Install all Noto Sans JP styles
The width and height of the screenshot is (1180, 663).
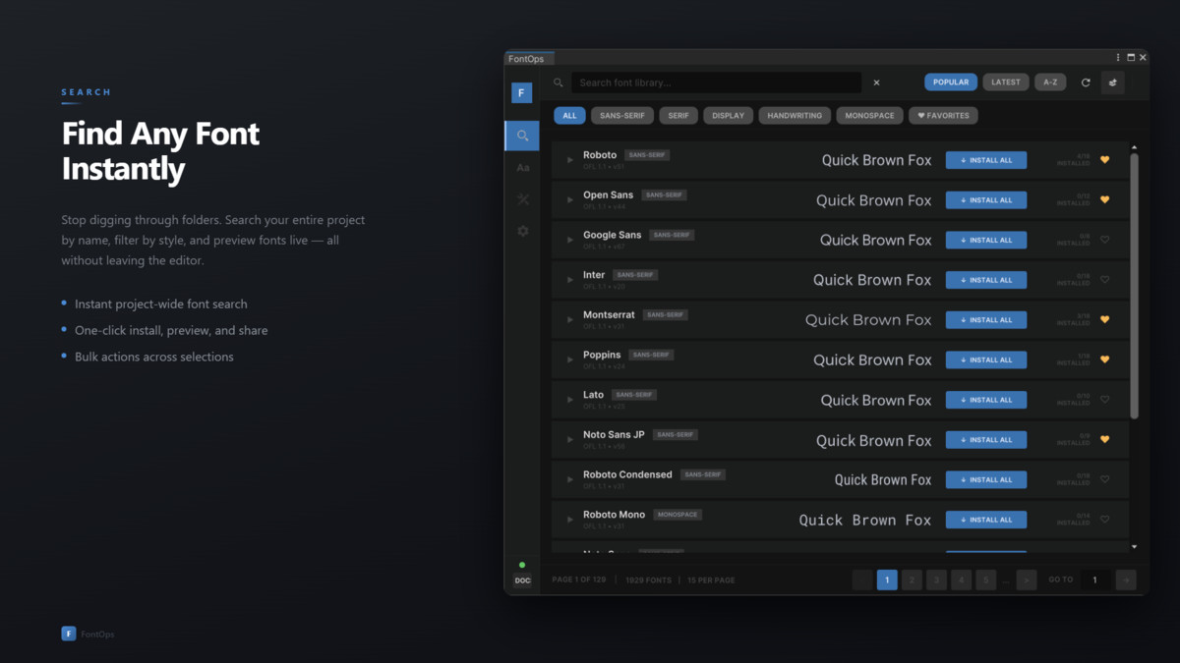pyautogui.click(x=986, y=440)
